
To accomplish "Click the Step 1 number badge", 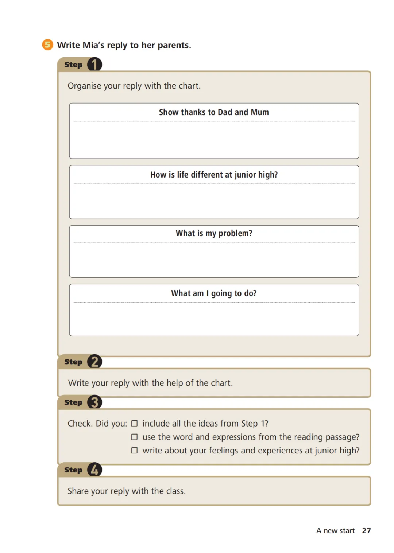I will tap(94, 65).
